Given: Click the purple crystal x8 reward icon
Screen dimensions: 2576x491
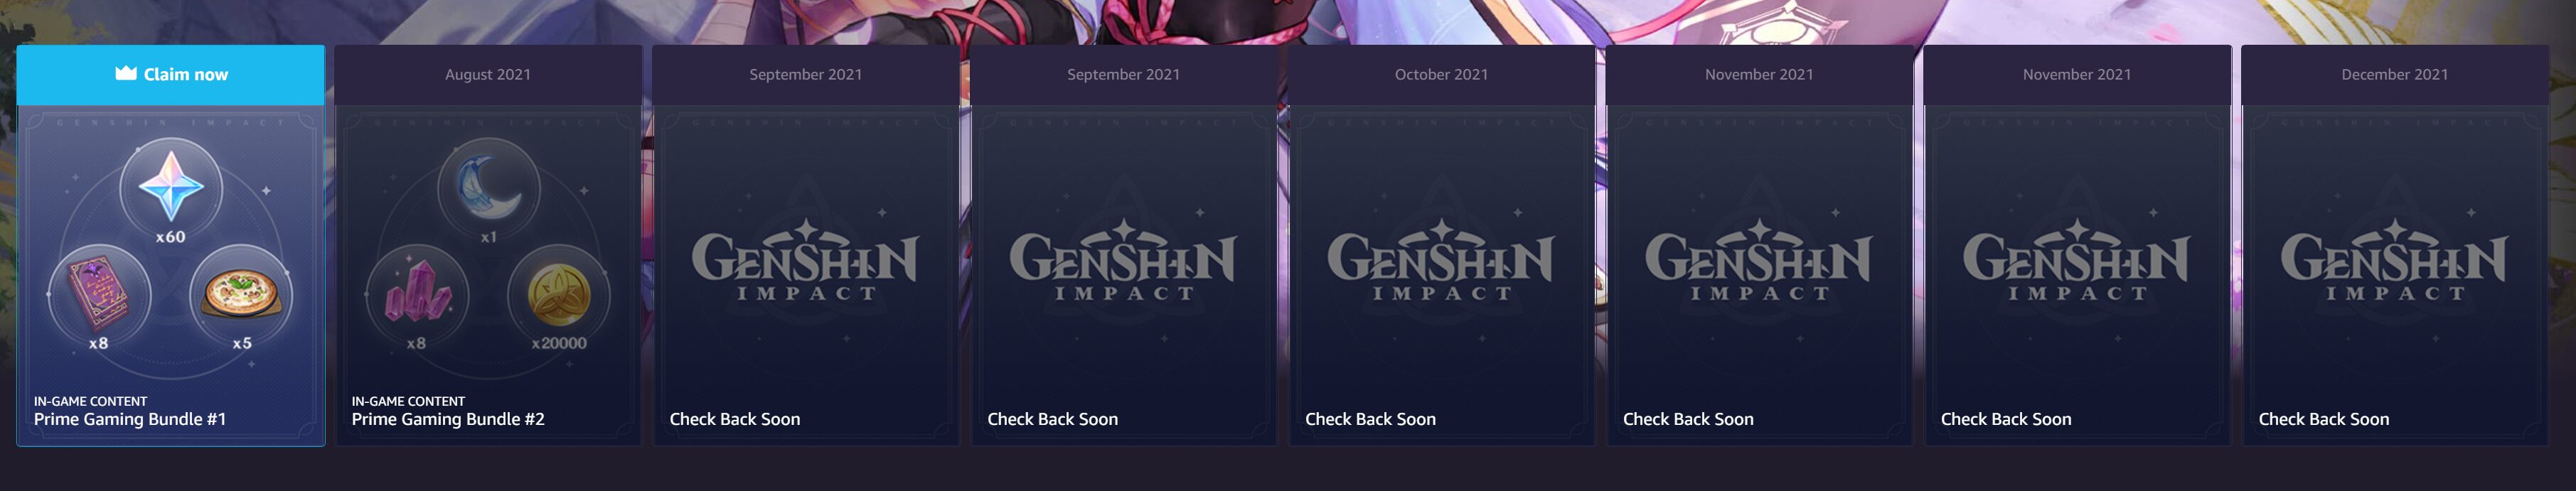Looking at the screenshot, I should 417,295.
